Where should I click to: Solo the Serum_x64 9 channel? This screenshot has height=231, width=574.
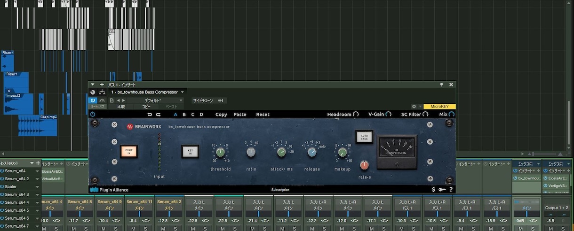click(x=115, y=229)
